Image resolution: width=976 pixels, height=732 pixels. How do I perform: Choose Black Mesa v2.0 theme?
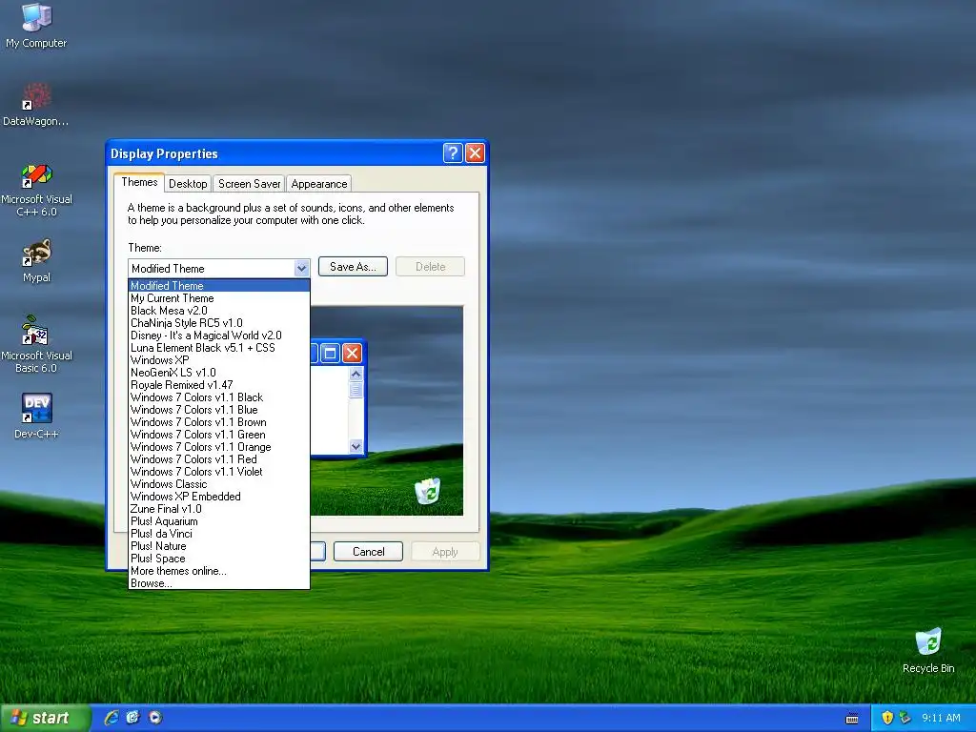(x=219, y=311)
